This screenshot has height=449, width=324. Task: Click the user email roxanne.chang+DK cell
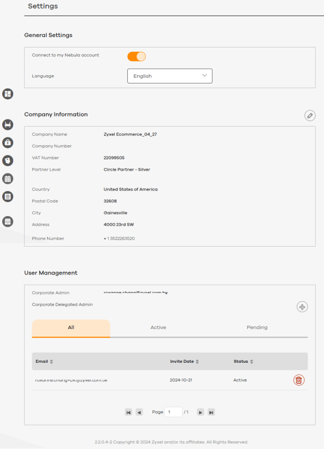pyautogui.click(x=71, y=380)
